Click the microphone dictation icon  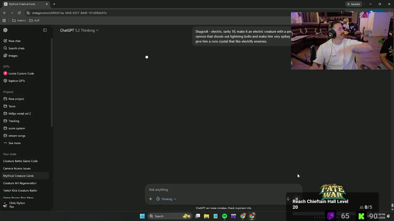pos(288,199)
